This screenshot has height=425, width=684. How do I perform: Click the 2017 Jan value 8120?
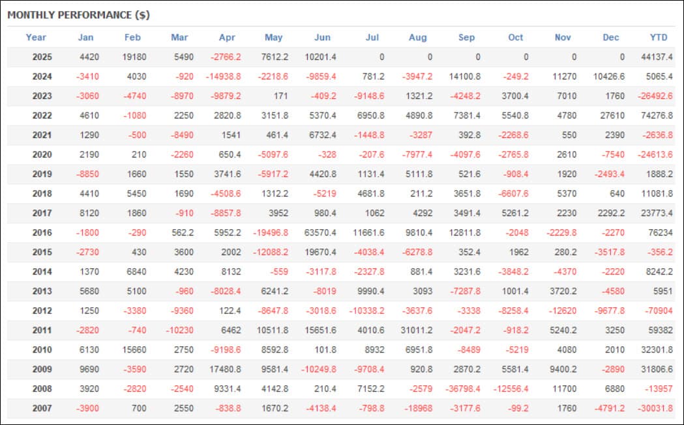(89, 213)
